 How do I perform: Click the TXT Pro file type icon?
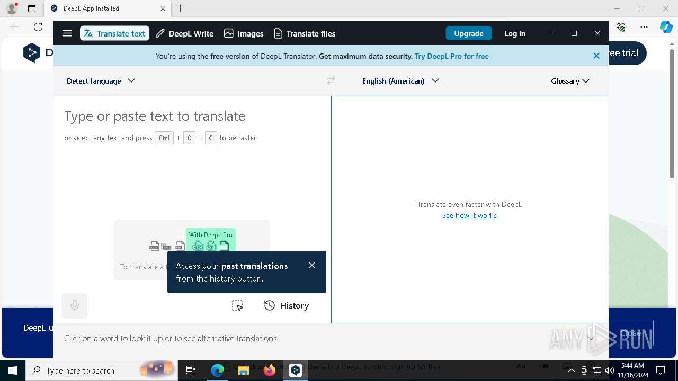click(211, 246)
